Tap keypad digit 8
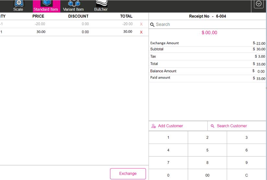 (207, 163)
